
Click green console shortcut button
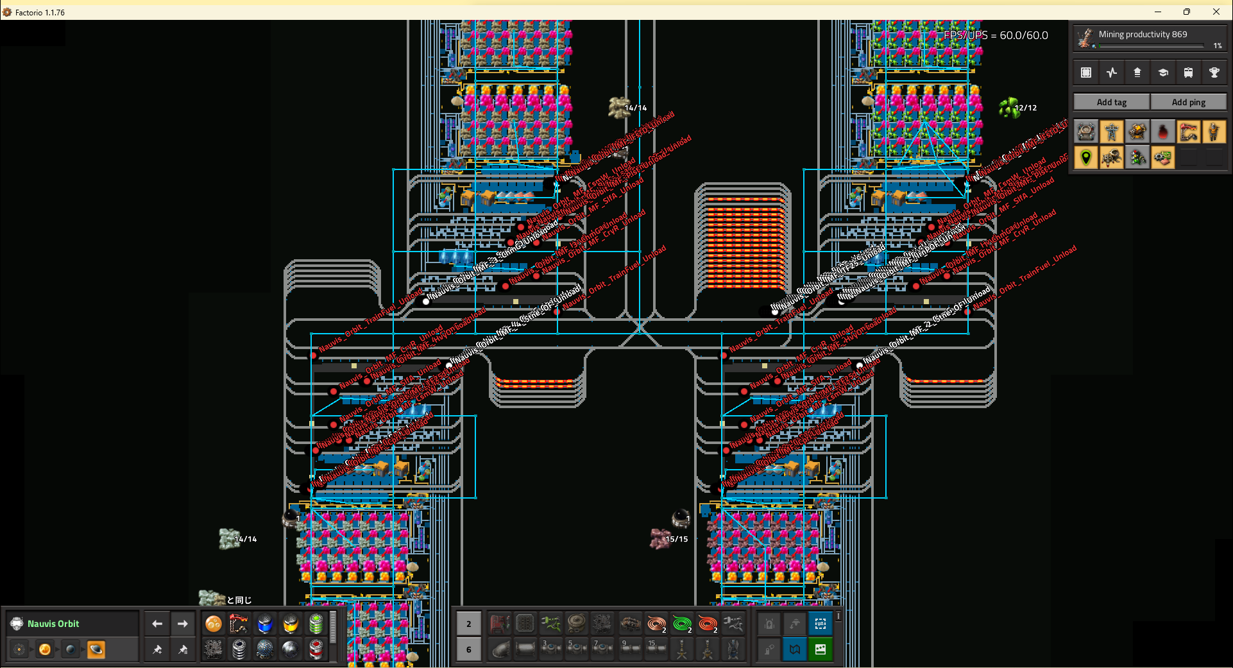[821, 649]
